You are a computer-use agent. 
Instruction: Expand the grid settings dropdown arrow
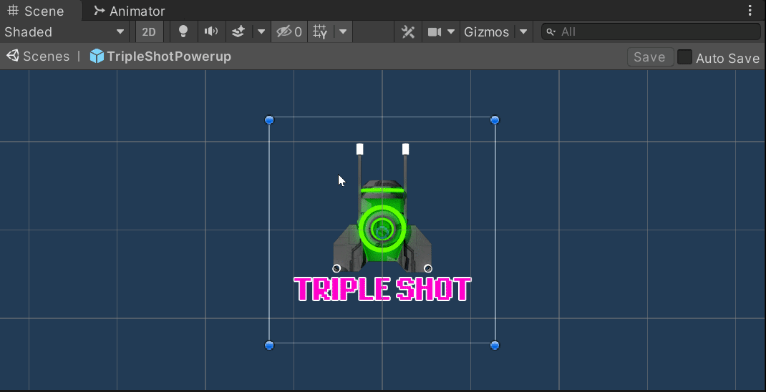click(343, 31)
